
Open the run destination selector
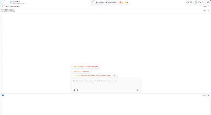point(111,2)
